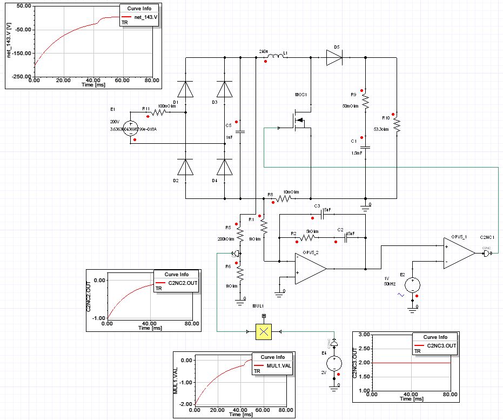Click the MUL1.VAL curve legend entry
Viewport: 503px width, 420px height.
[x=273, y=365]
